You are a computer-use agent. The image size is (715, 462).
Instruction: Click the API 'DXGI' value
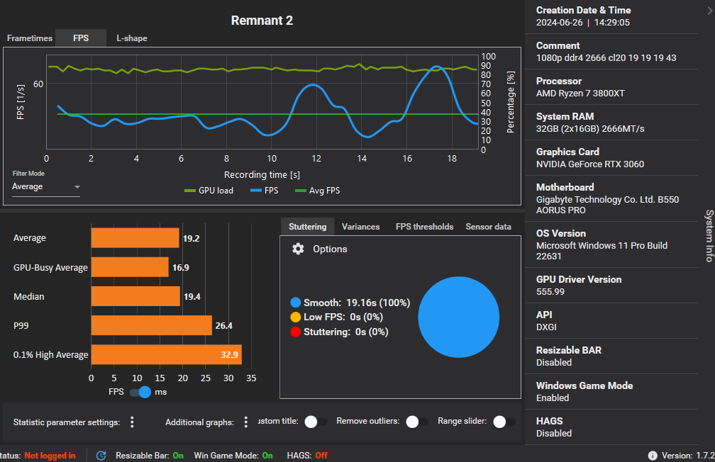click(x=546, y=327)
